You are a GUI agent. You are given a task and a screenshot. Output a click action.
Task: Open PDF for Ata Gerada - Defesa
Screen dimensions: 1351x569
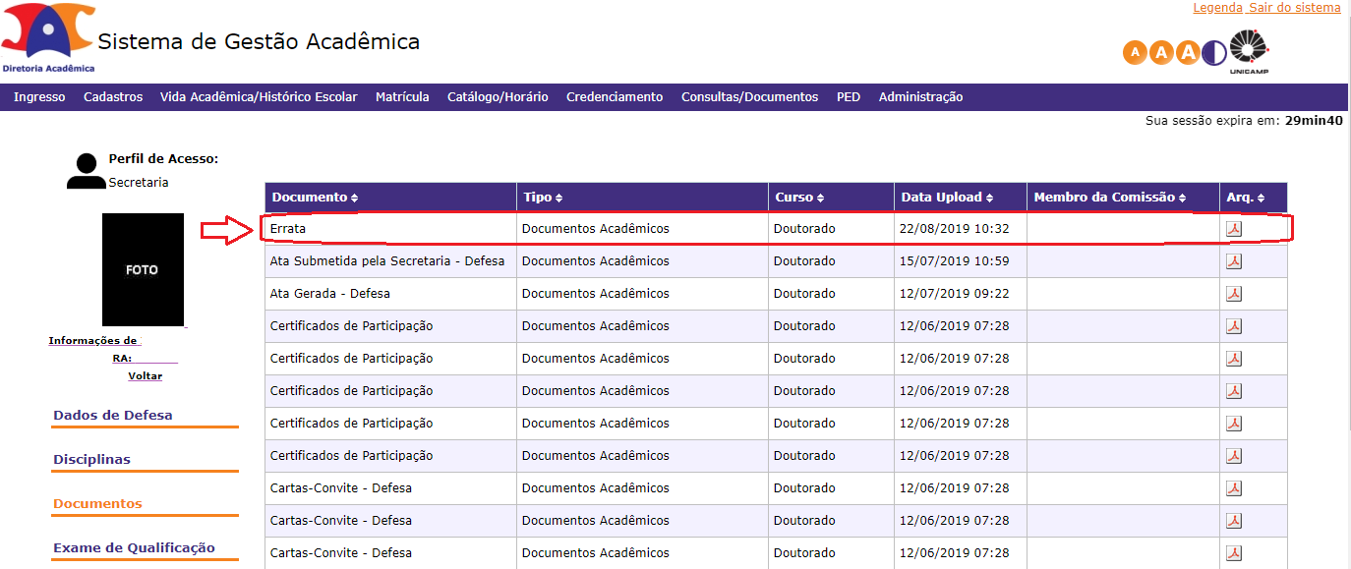(x=1234, y=294)
